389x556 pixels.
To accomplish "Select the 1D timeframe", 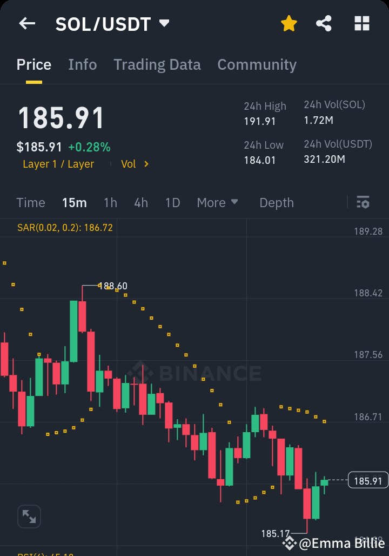I will tap(172, 202).
